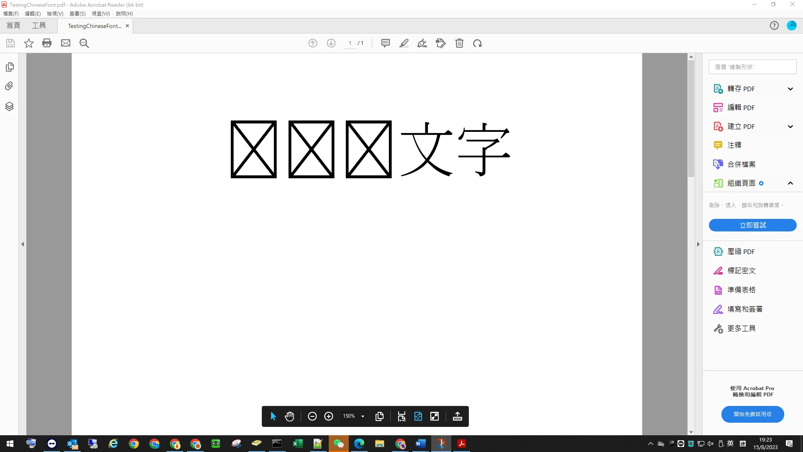Add document to starred favorites

click(x=28, y=43)
